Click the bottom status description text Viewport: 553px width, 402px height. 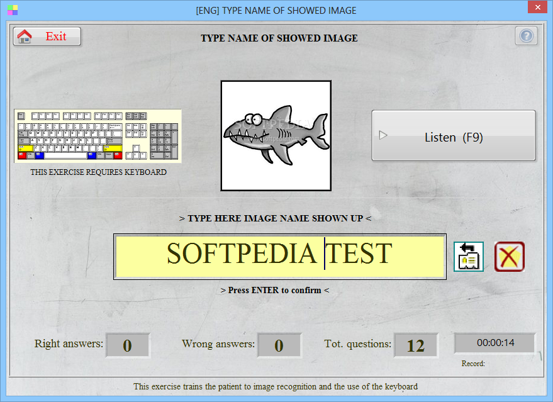click(276, 386)
